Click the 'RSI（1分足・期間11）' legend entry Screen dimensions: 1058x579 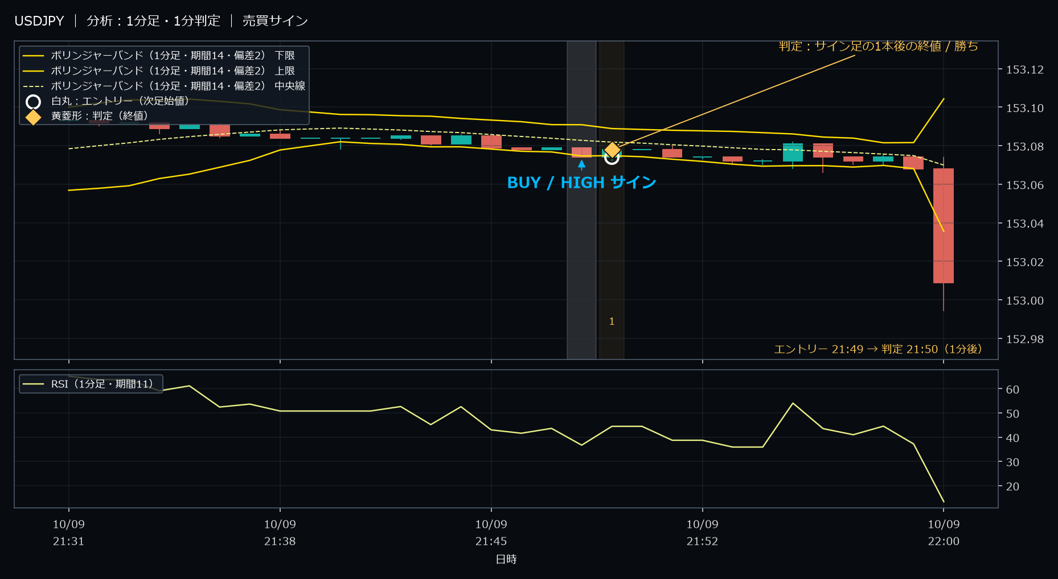[x=91, y=384]
